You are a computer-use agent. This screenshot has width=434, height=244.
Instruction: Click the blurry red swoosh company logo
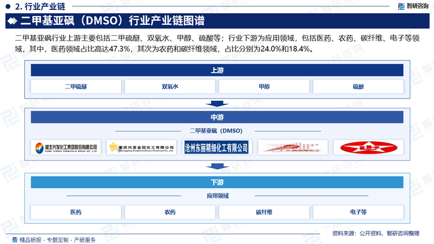click(293, 147)
